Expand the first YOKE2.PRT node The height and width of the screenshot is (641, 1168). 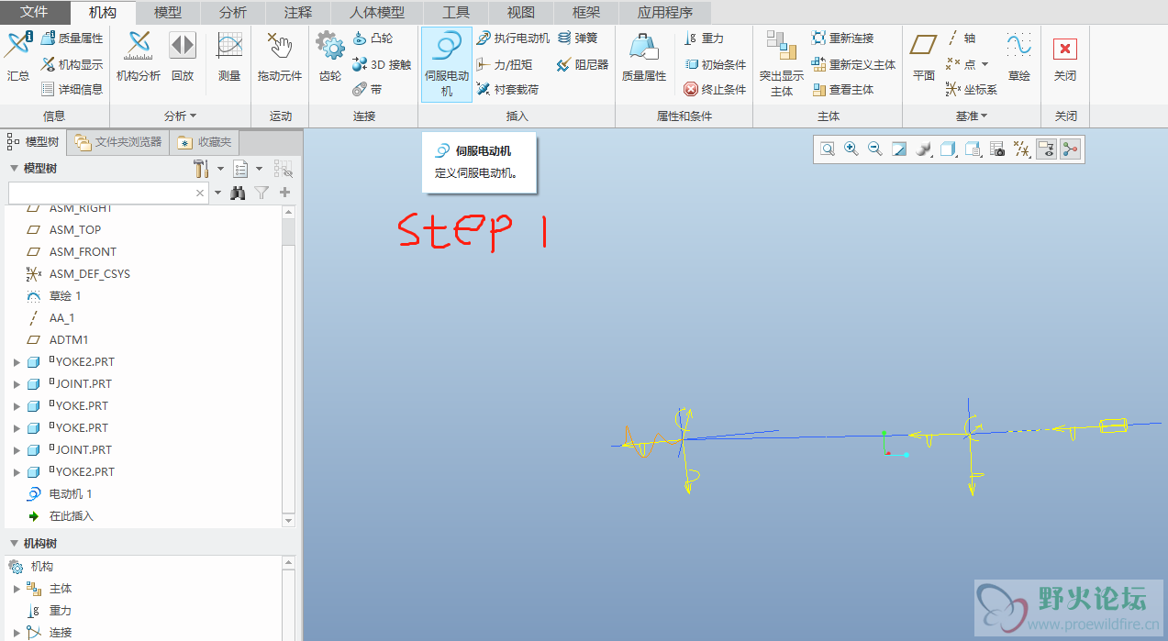[x=17, y=362]
